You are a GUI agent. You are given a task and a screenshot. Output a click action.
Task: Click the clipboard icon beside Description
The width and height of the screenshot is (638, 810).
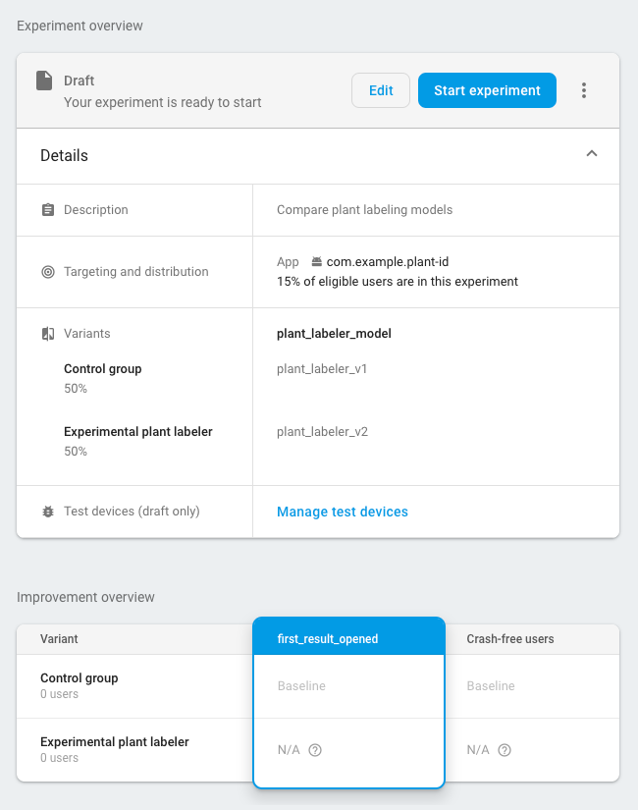click(x=48, y=209)
